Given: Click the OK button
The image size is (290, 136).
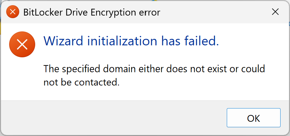Looking at the screenshot, I should point(253,118).
